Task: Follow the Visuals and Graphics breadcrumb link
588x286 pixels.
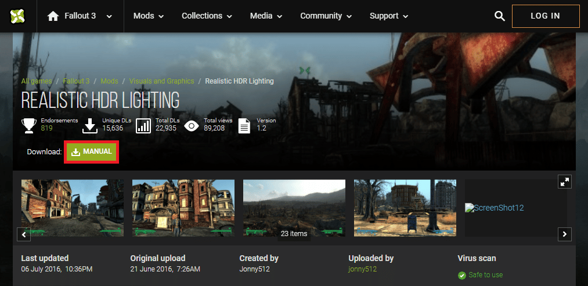Action: coord(161,81)
